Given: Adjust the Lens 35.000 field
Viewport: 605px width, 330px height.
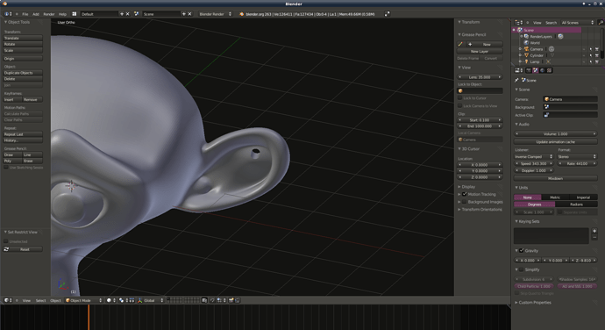Looking at the screenshot, I should pos(480,77).
